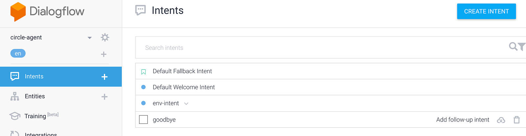Open the circle-agent dropdown arrow
This screenshot has width=526, height=136.
pyautogui.click(x=89, y=38)
